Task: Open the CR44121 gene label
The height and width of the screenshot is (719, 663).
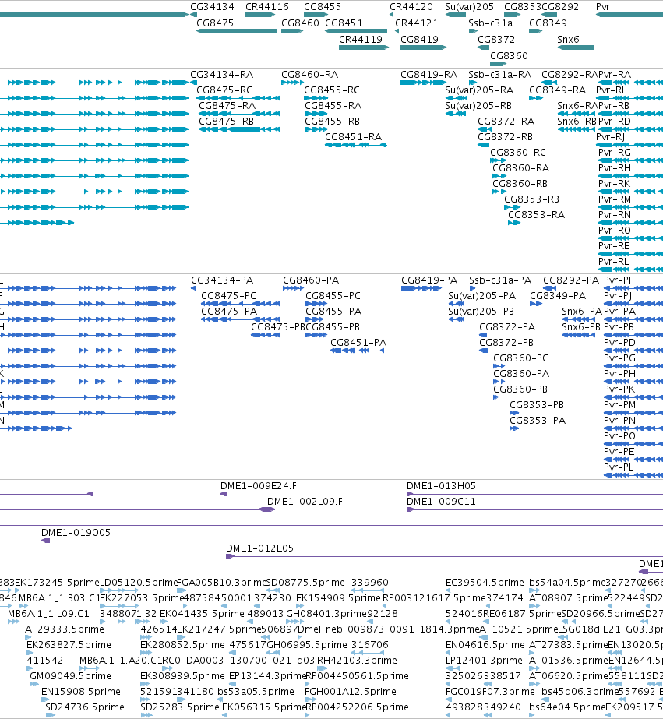Action: pyautogui.click(x=416, y=23)
